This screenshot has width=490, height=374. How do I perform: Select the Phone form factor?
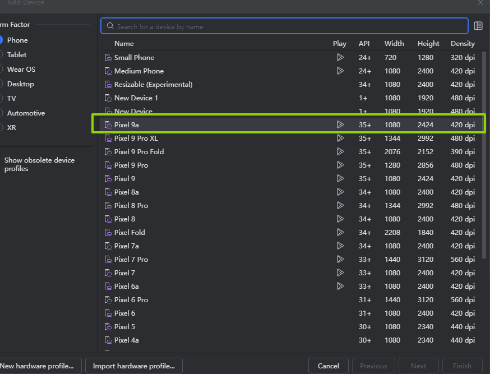14,40
